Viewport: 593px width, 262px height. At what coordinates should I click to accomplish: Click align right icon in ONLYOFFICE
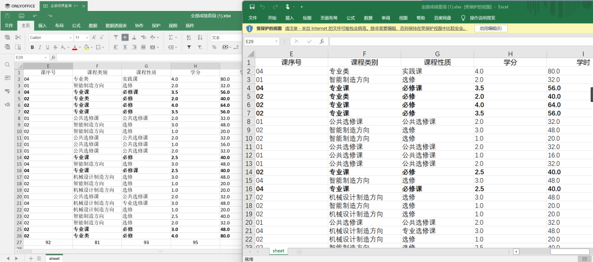tap(134, 47)
